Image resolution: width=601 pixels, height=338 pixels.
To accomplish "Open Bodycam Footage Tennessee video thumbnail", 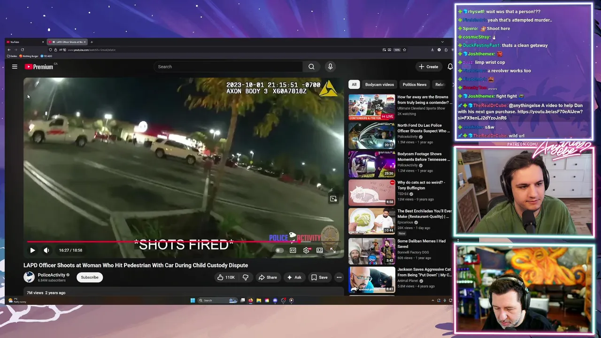I will click(371, 164).
